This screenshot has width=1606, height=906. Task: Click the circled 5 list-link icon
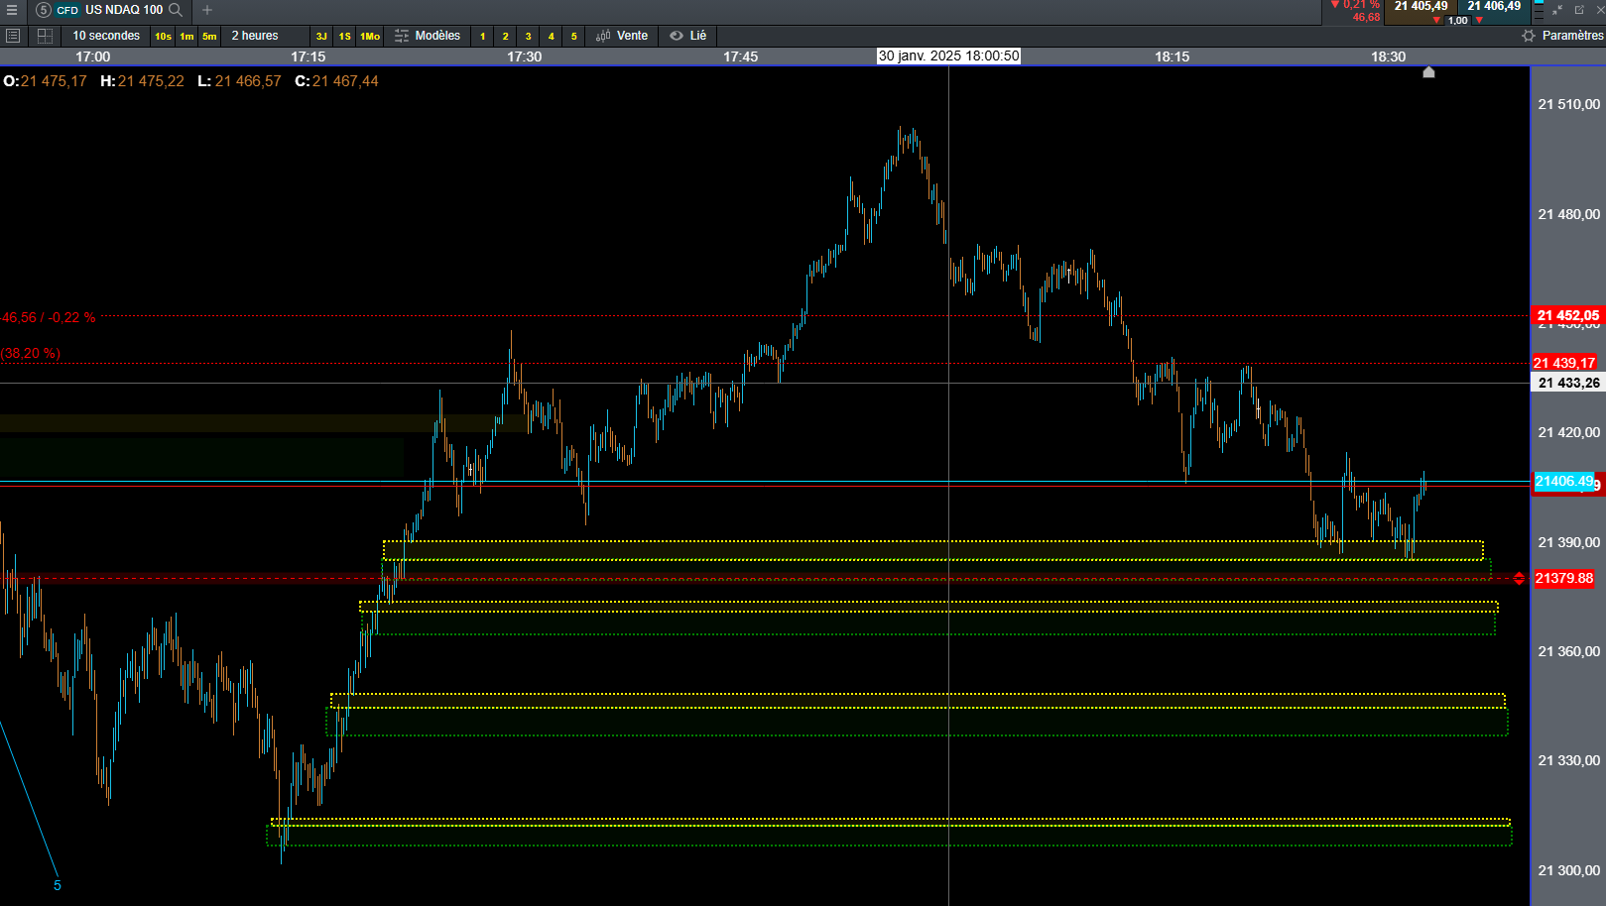point(43,10)
